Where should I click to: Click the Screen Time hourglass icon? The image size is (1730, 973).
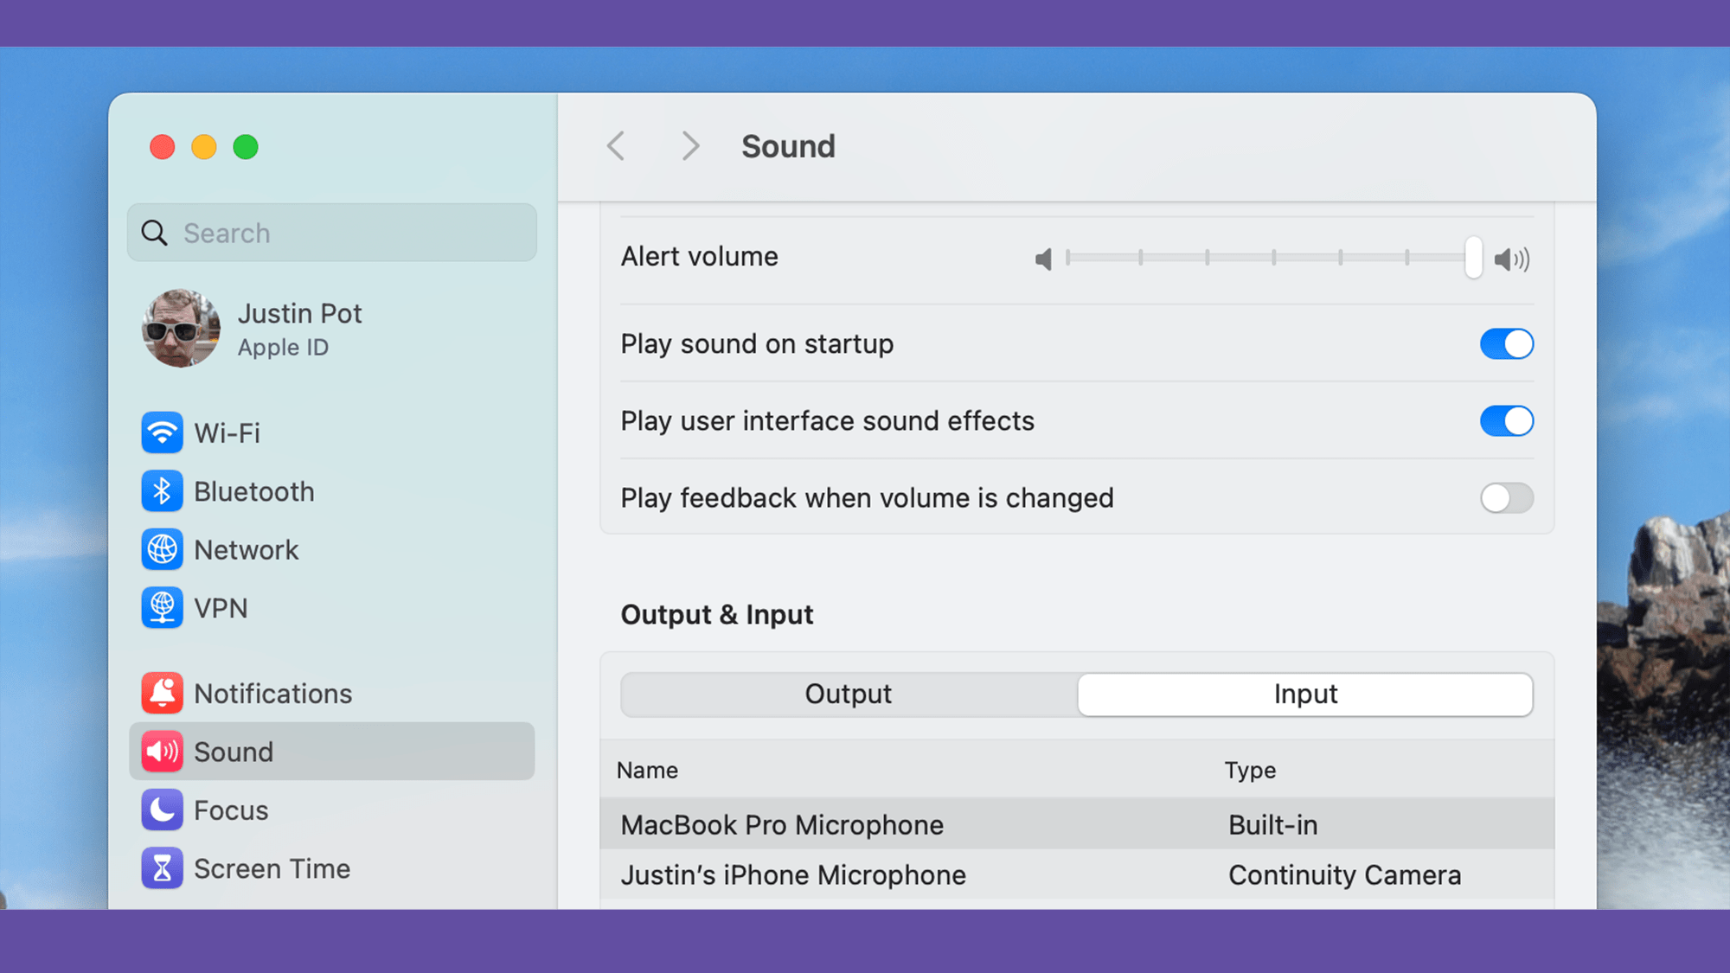[x=162, y=868]
